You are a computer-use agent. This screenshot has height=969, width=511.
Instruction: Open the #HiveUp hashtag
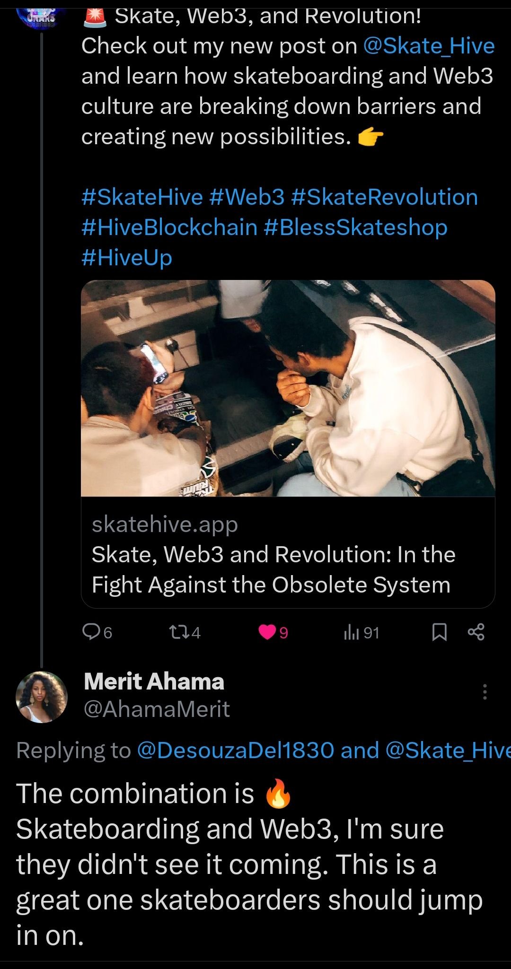point(127,258)
